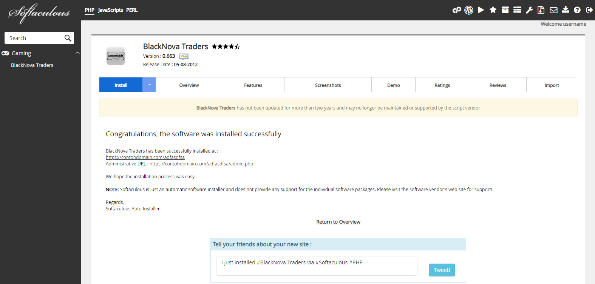The height and width of the screenshot is (284, 595).
Task: Collapse the Gaming category in sidebar
Action: coord(77,53)
